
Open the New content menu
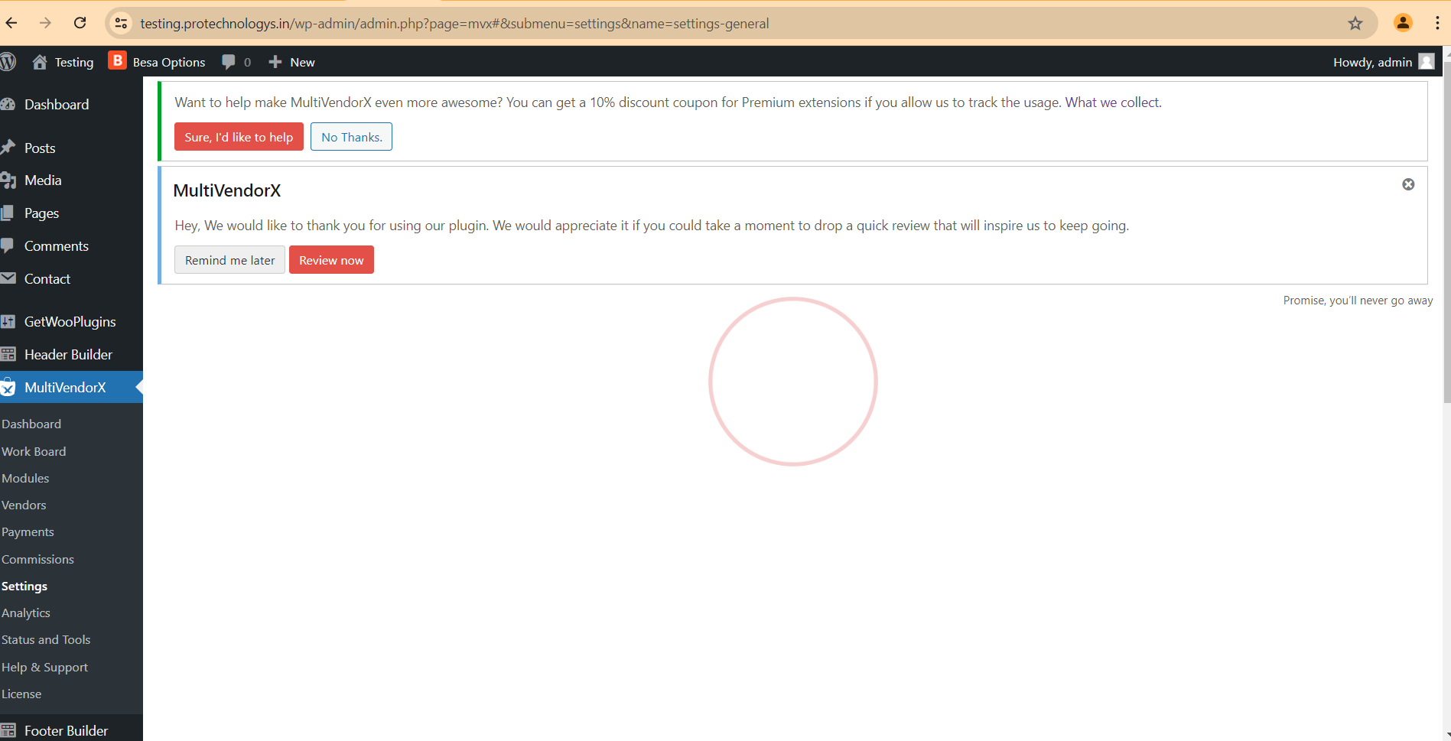coord(291,62)
